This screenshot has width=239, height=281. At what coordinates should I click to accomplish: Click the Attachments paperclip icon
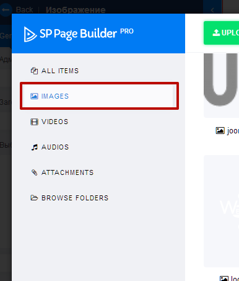pos(34,172)
